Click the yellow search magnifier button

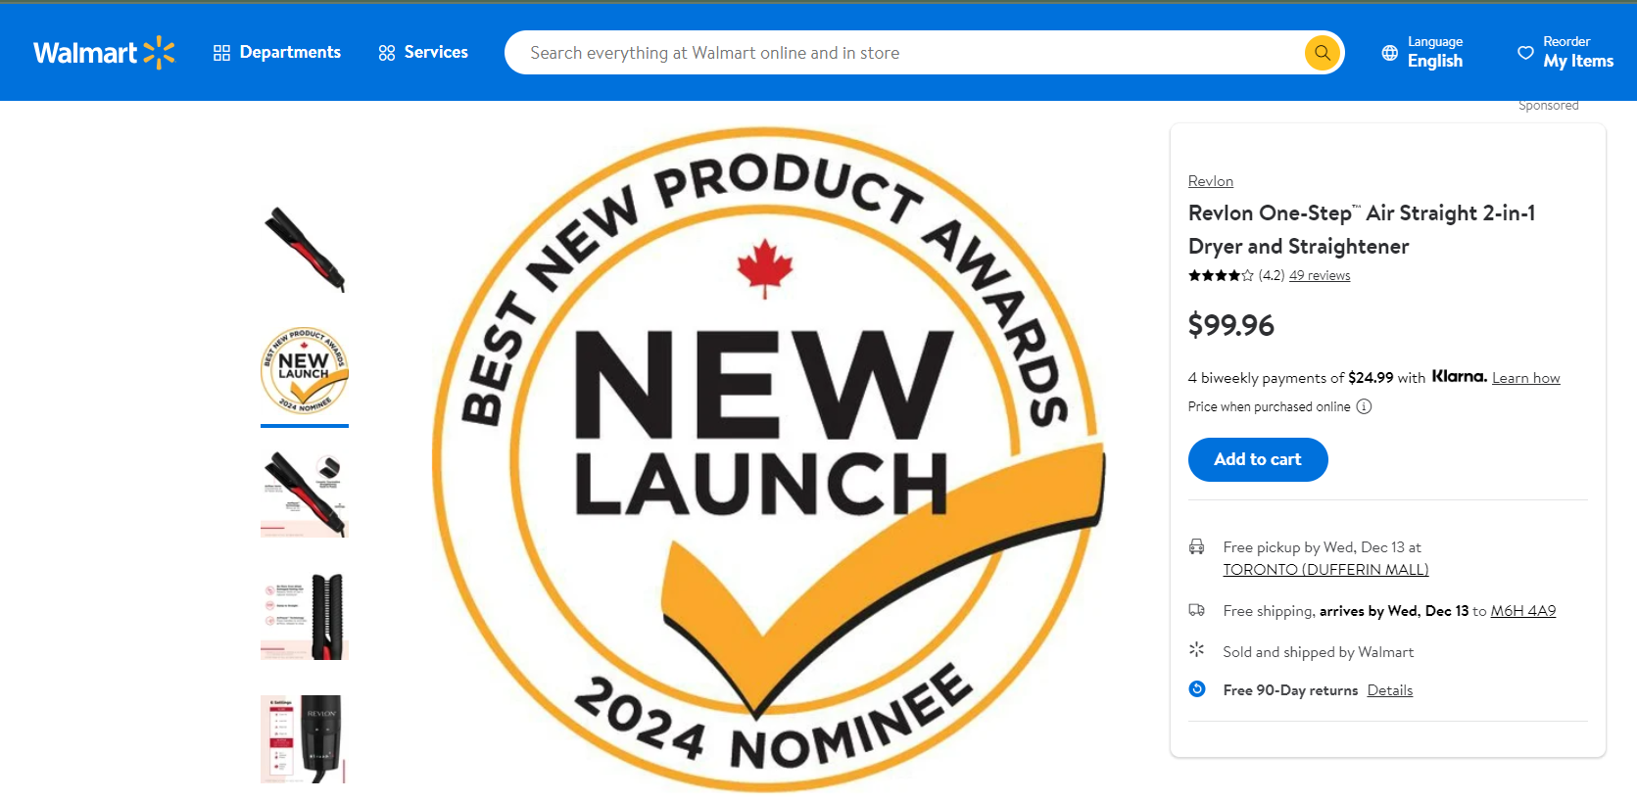point(1322,53)
